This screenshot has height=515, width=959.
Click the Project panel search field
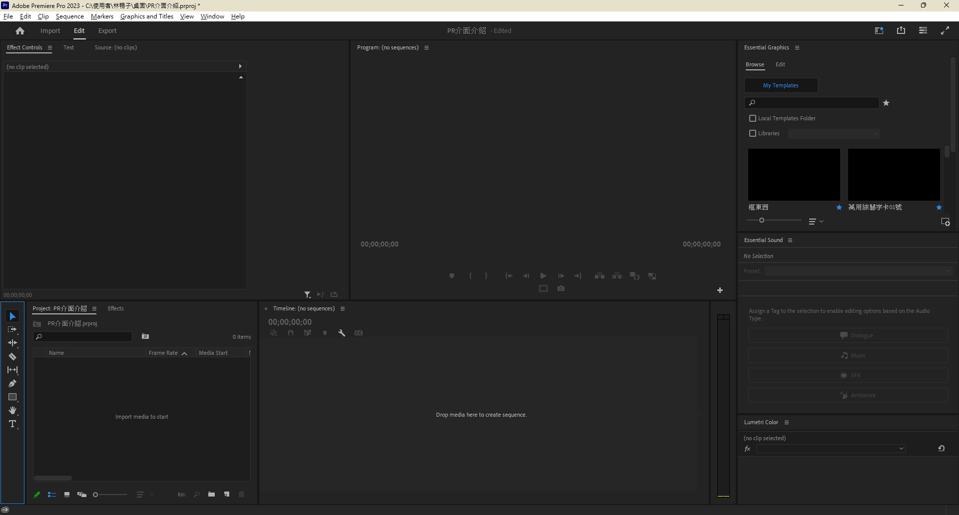[x=85, y=337]
